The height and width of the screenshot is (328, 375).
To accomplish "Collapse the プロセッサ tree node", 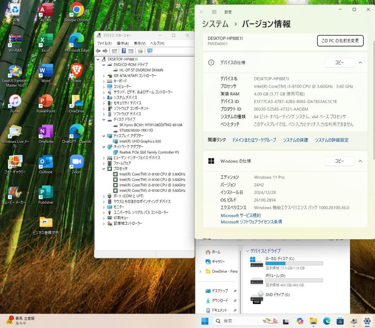I will (104, 169).
